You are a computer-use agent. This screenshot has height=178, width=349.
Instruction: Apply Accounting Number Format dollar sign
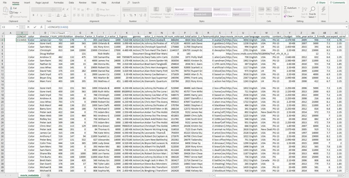pyautogui.click(x=125, y=15)
